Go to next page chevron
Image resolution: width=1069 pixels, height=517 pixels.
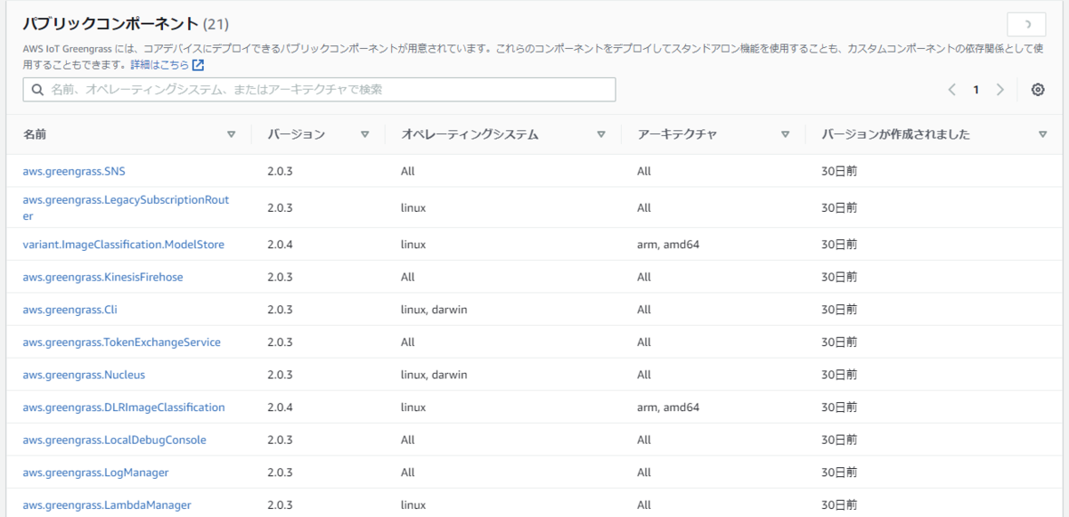point(1000,90)
